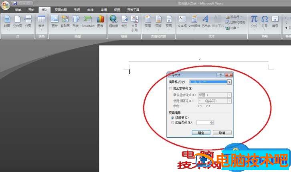The image size is (291, 172).
Task: Close the 页码格式 dialog
Action: pos(229,75)
